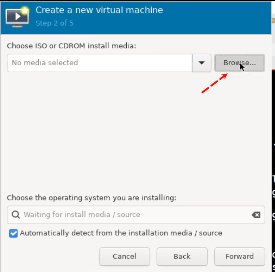Image resolution: width=275 pixels, height=272 pixels.
Task: Click 'Choose the operating system you are installing' label
Action: point(91,198)
